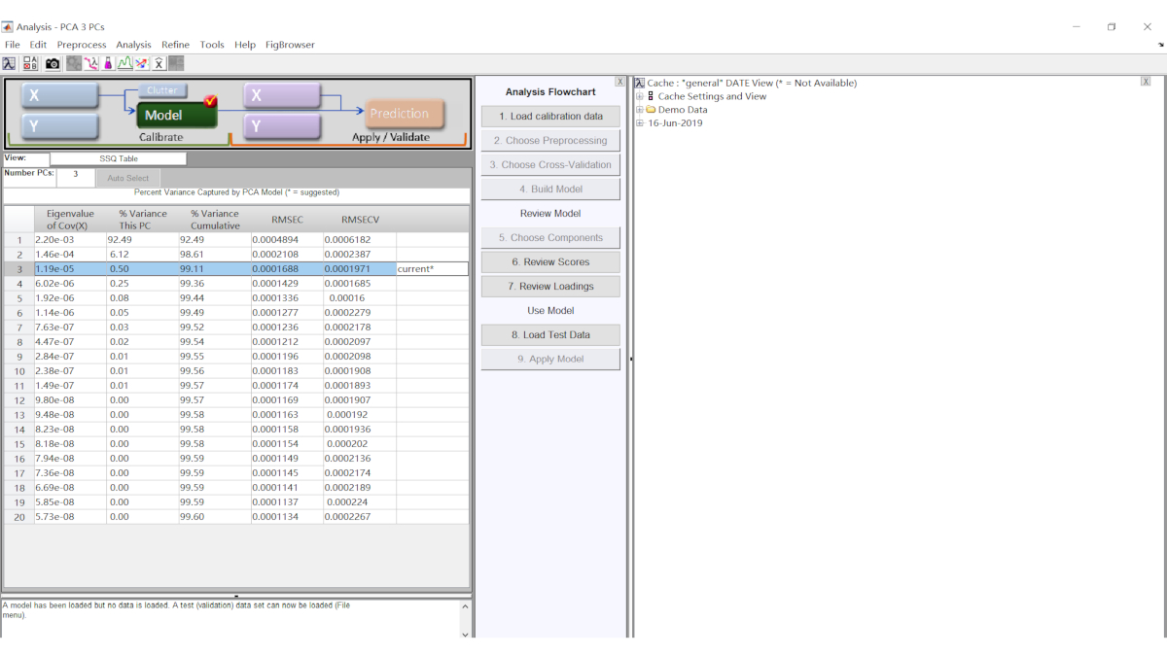
Task: Click the pink lambda eigenvalues plot icon
Action: point(91,63)
